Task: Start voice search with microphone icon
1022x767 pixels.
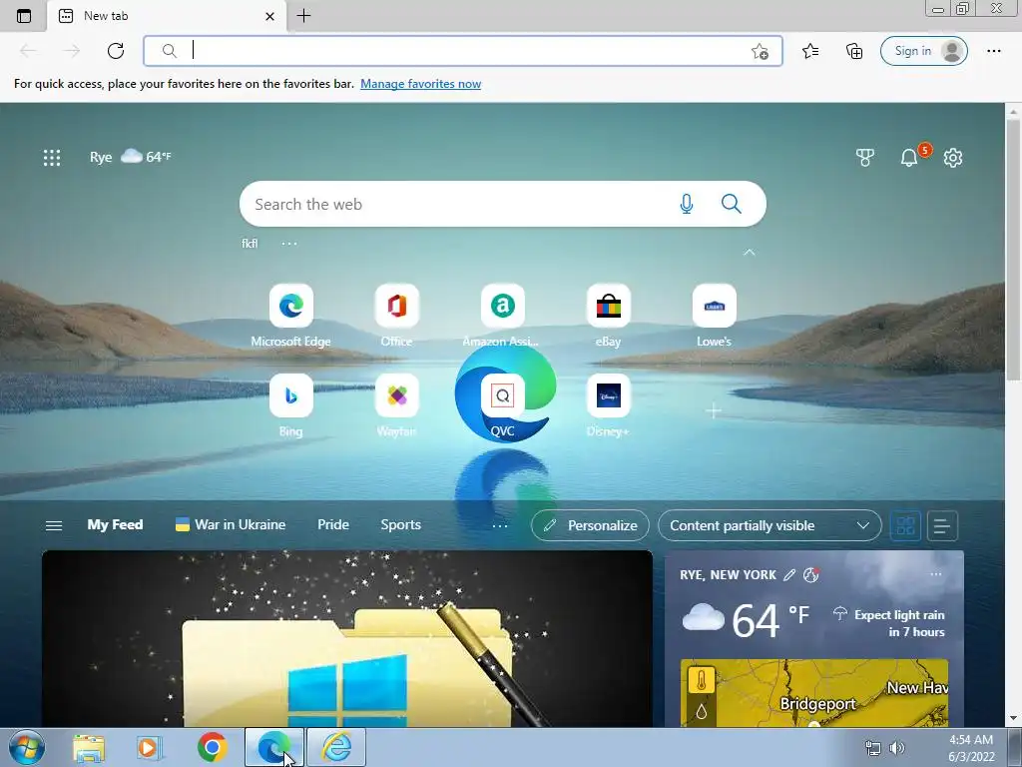Action: pyautogui.click(x=687, y=204)
